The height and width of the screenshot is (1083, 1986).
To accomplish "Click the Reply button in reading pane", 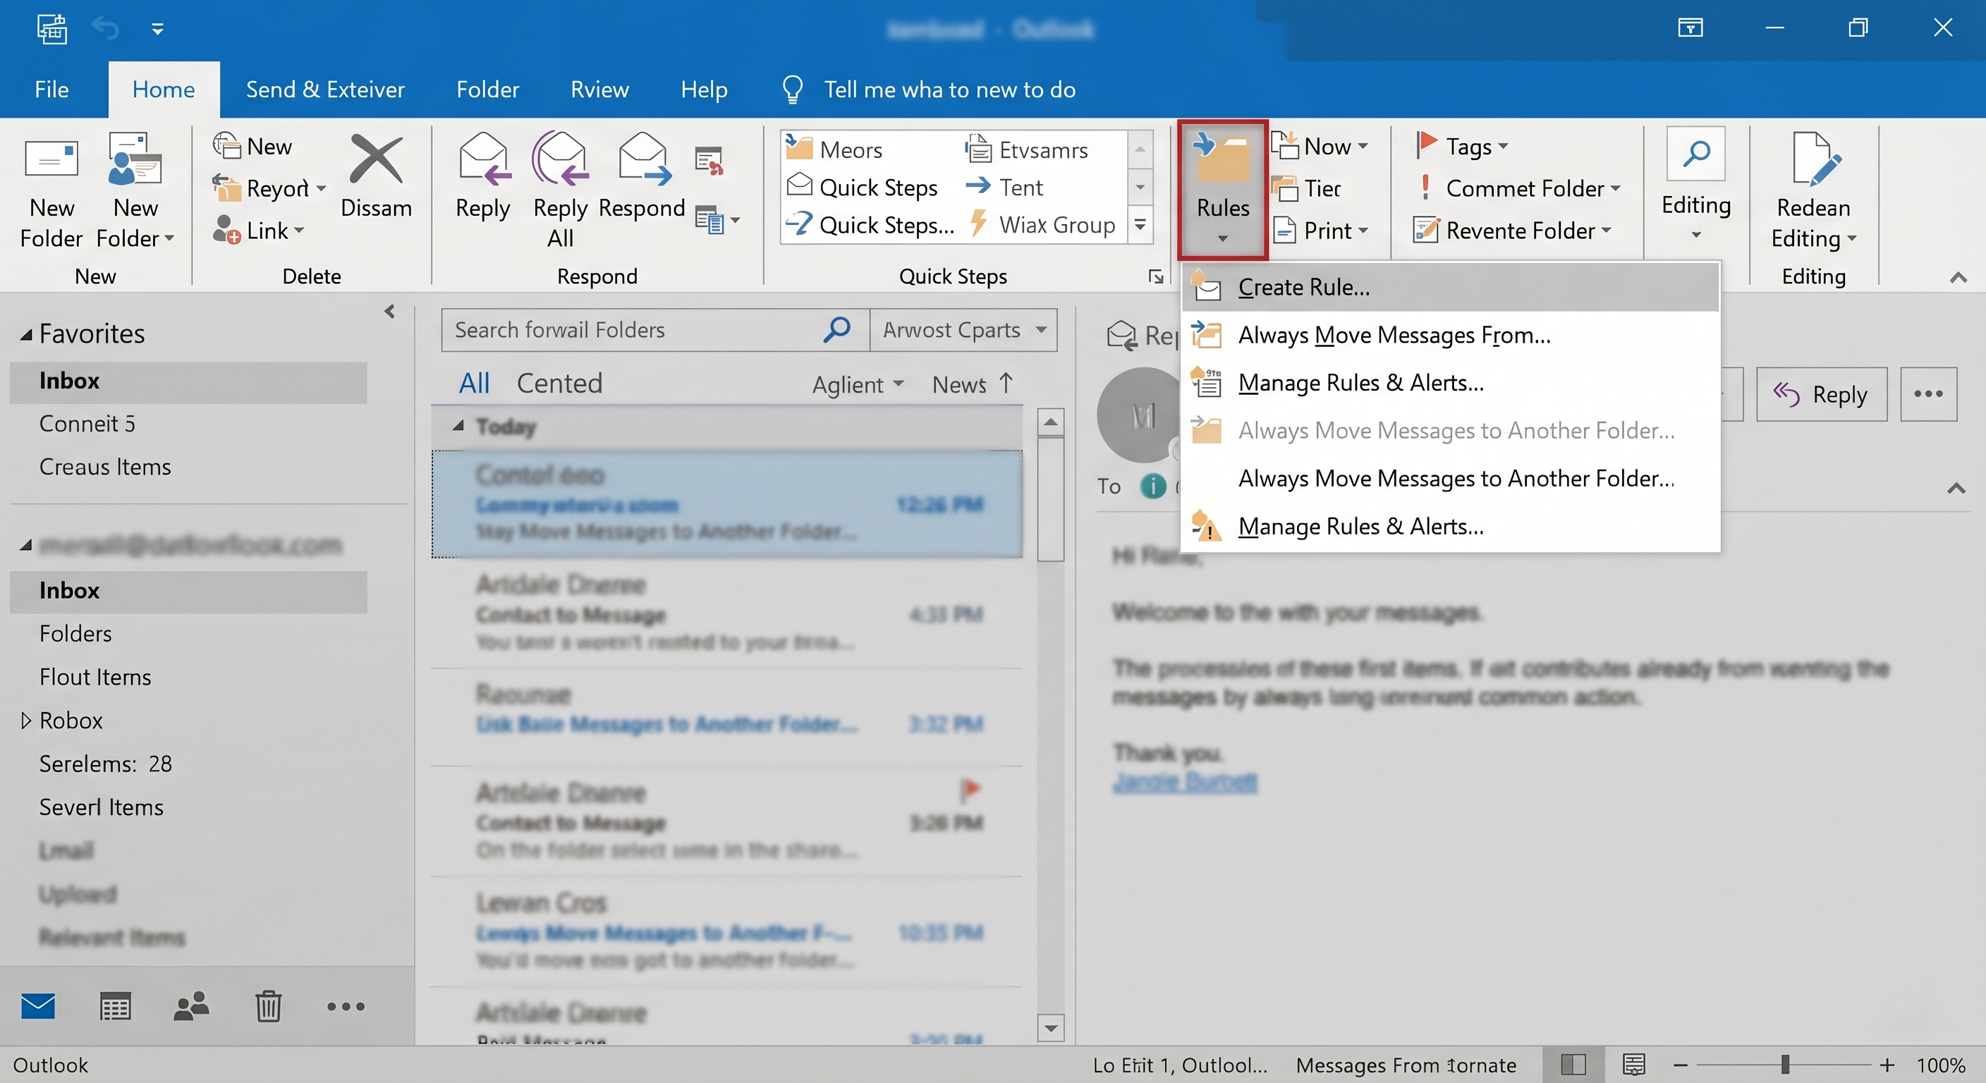I will coord(1821,394).
